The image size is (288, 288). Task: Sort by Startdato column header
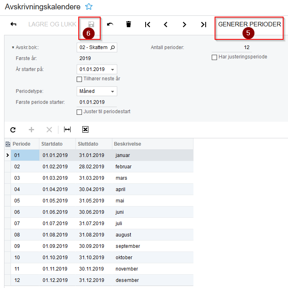52,144
